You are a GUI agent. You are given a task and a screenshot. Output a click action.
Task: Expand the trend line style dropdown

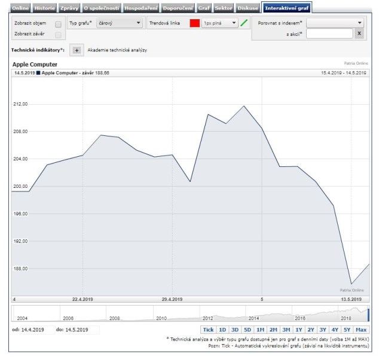tap(219, 23)
